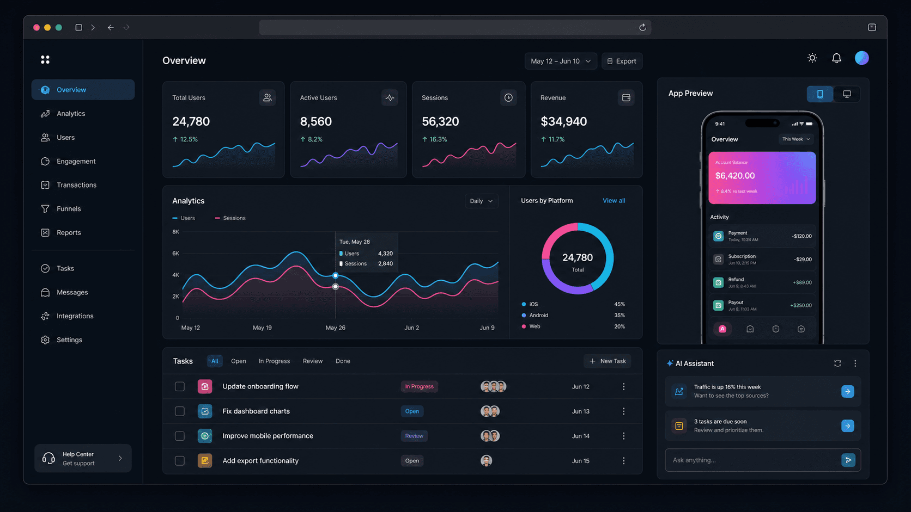911x512 pixels.
Task: Open the traffic insight arrow button
Action: pos(848,391)
